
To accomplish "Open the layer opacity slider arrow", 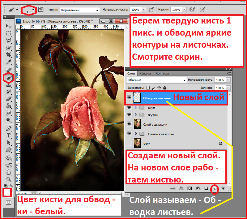I will (x=228, y=80).
